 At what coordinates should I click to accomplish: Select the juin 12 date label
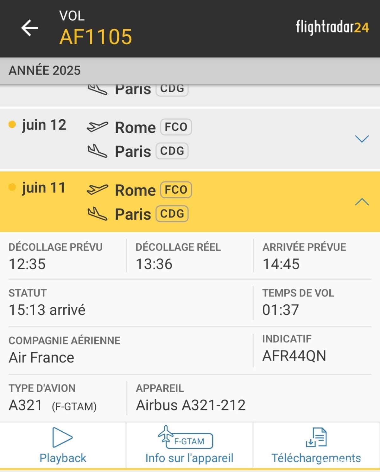[x=44, y=125]
